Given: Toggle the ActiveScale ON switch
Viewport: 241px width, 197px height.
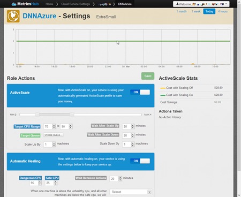Looking at the screenshot, I should click(x=140, y=92).
